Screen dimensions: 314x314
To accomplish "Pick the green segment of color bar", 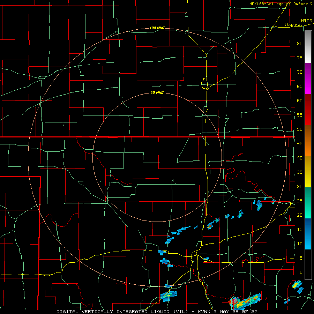I will coord(308,203).
